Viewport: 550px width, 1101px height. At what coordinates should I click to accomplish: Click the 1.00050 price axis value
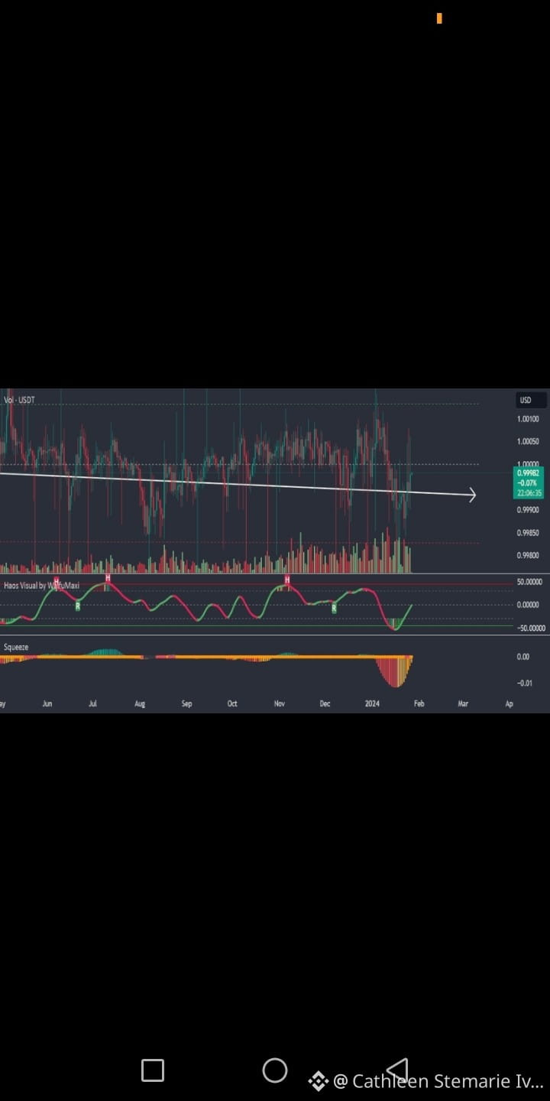528,442
